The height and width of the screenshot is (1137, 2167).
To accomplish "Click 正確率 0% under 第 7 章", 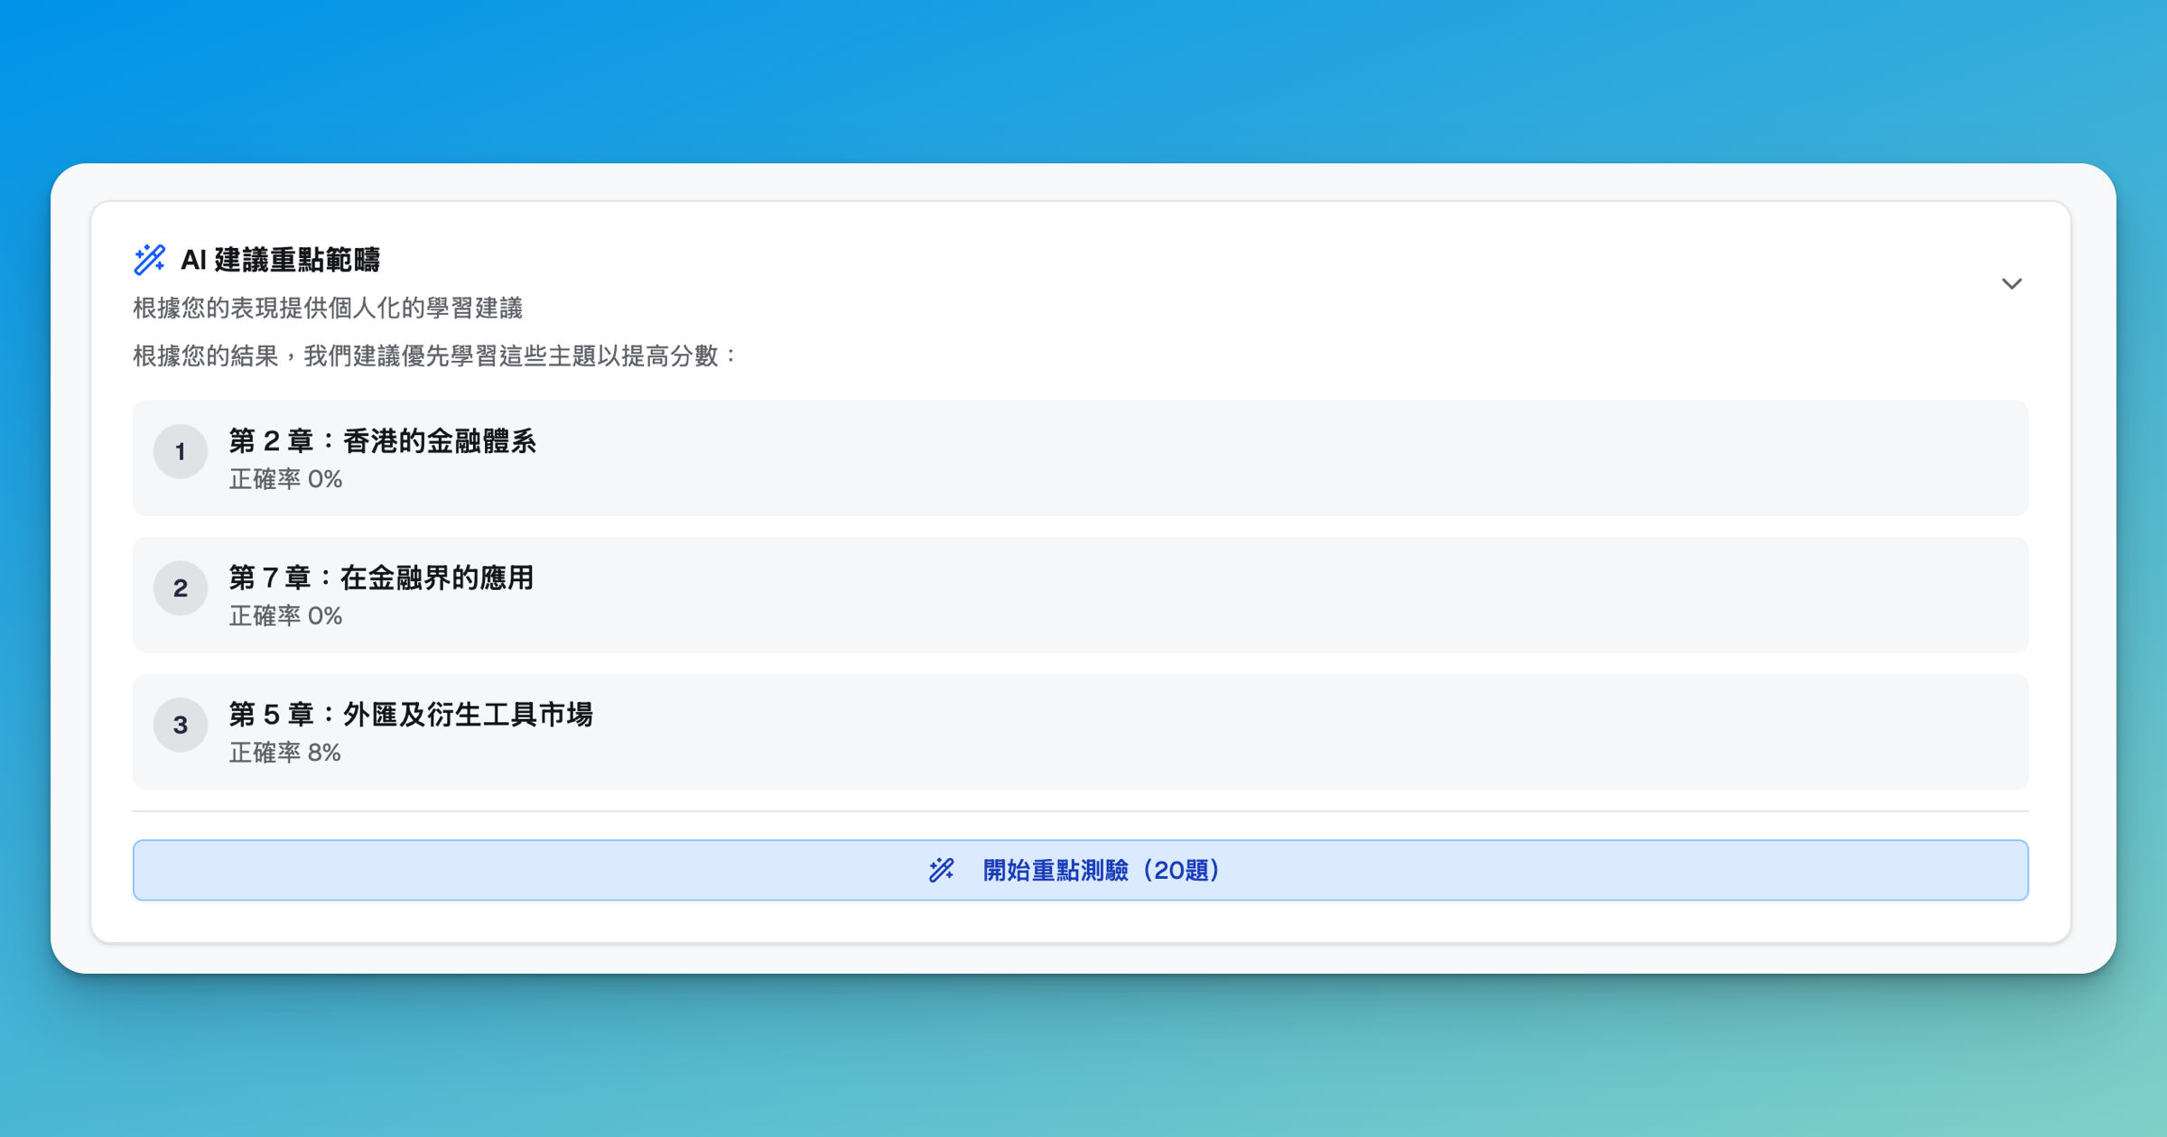I will tap(285, 616).
